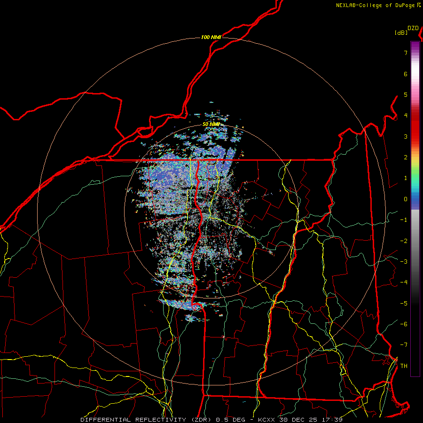This screenshot has height=423, width=423.
Task: Click the KCXX station identifier in caption
Action: coord(267,420)
